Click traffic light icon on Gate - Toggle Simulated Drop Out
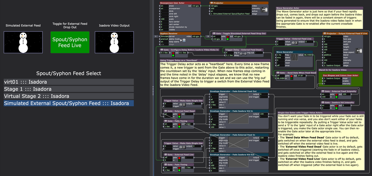 [228, 38]
